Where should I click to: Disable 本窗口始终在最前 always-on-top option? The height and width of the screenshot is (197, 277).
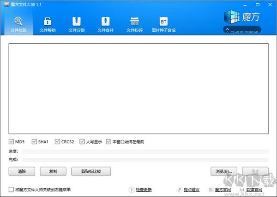coord(109,142)
